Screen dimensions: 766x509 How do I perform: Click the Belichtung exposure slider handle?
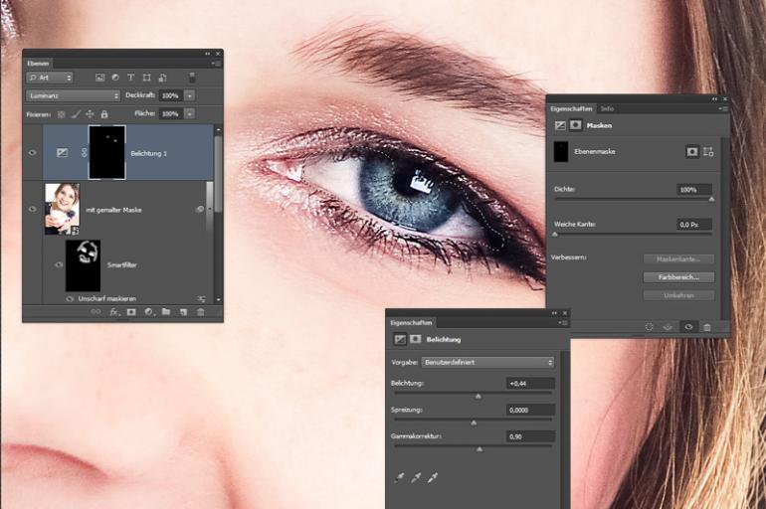coord(479,397)
